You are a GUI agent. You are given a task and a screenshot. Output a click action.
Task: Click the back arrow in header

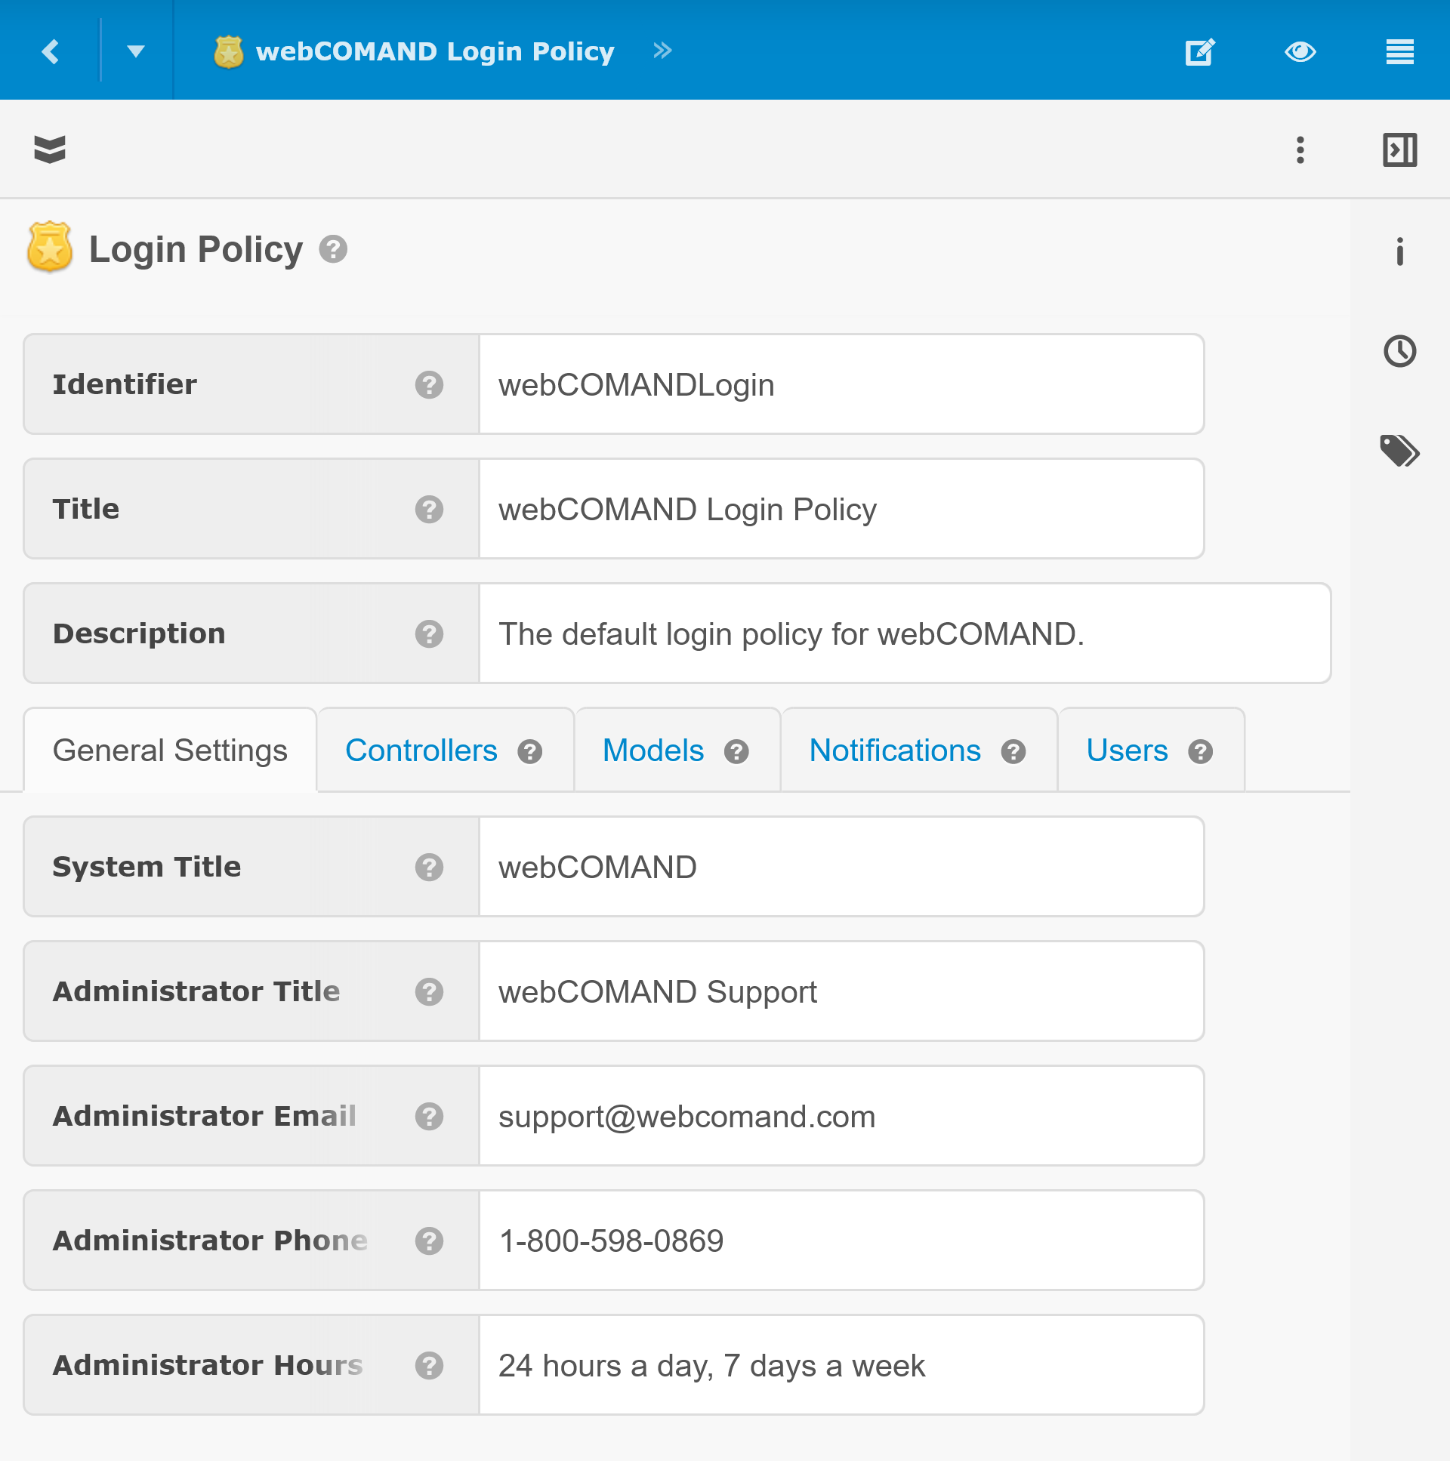pos(51,51)
